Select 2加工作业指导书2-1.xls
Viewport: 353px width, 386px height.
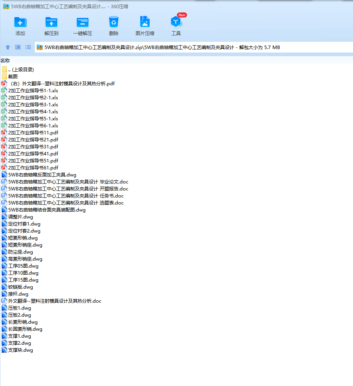[30, 98]
